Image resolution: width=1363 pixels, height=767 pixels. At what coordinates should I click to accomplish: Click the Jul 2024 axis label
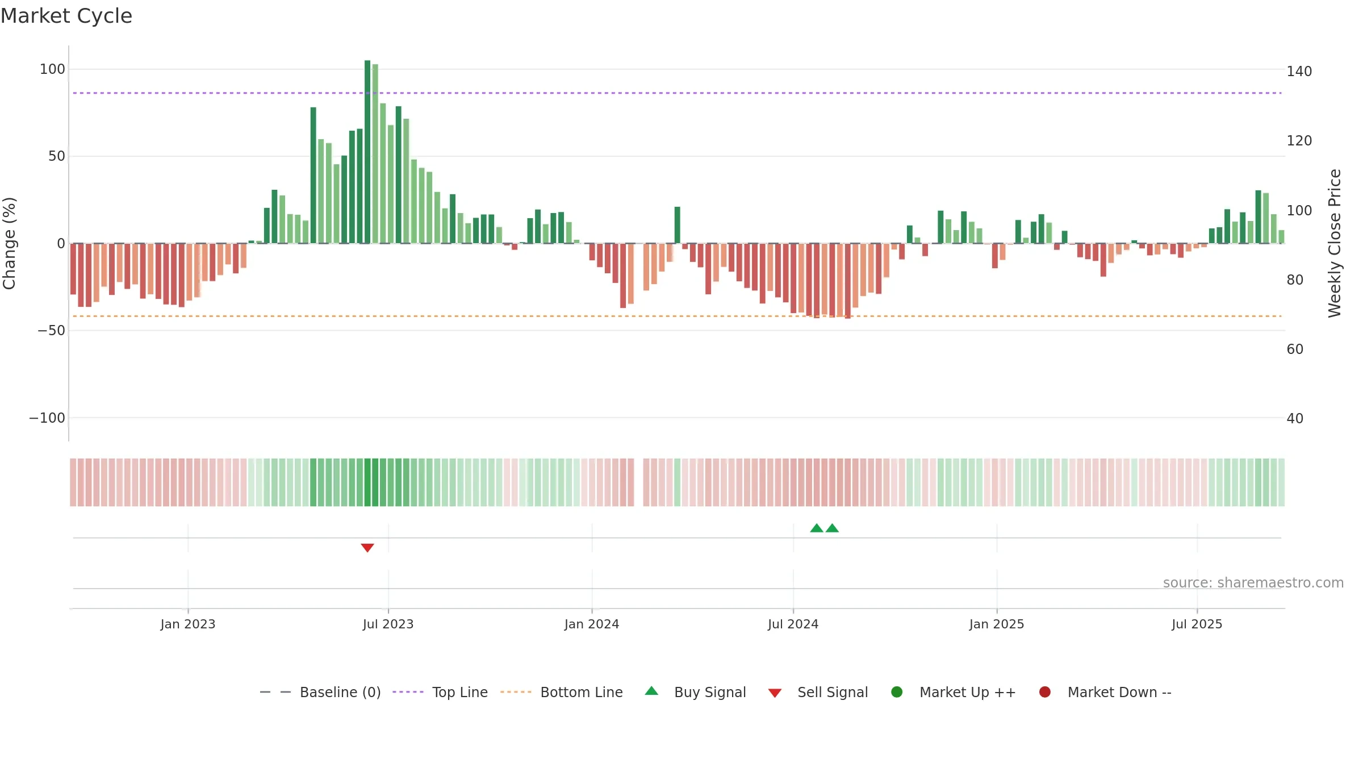793,624
